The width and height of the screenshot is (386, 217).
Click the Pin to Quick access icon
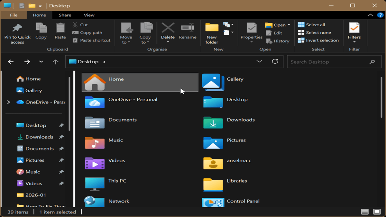pyautogui.click(x=17, y=28)
